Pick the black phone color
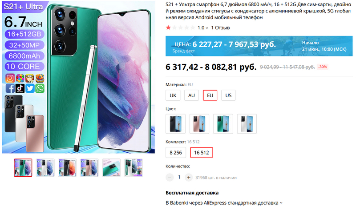Screen dimensions: 356x210 click(175, 124)
